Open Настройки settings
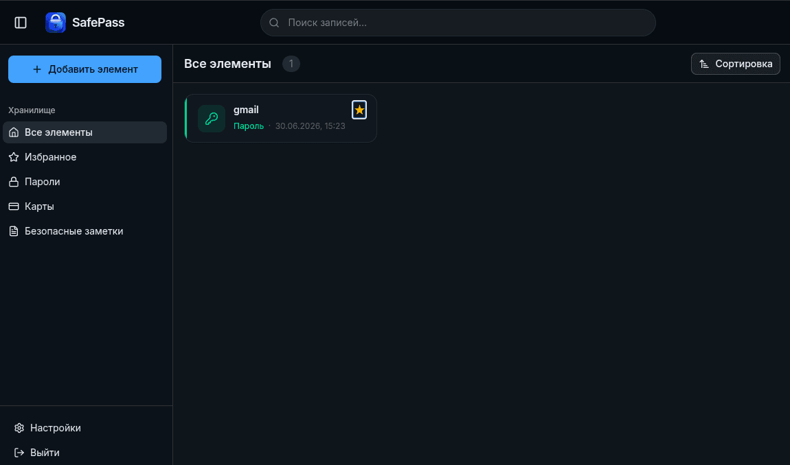Screen dimensions: 790x465 pyautogui.click(x=84, y=428)
